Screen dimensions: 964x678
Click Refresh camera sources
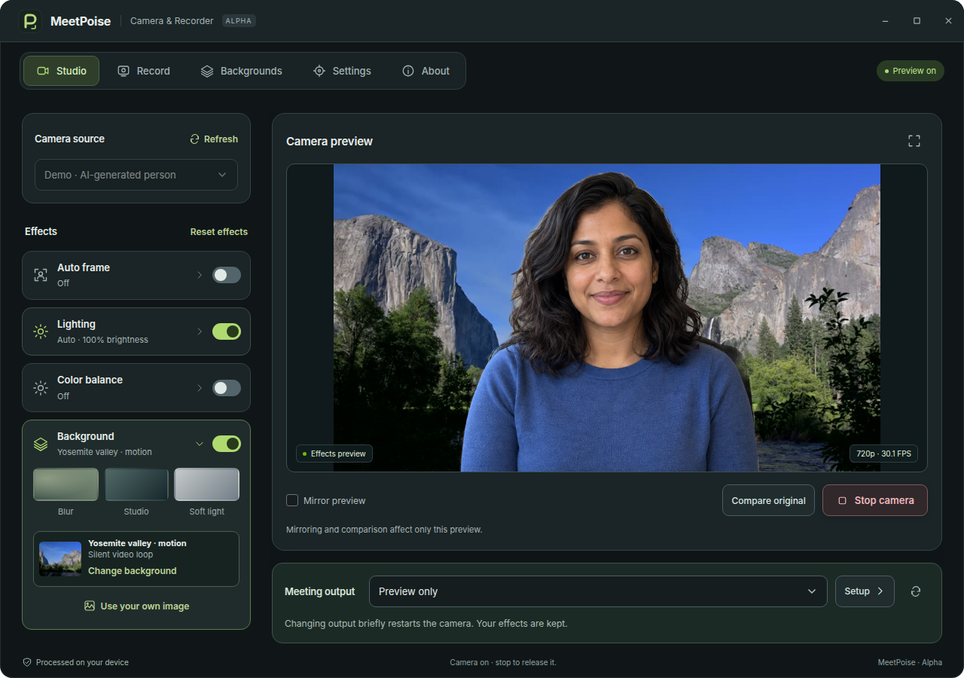tap(214, 139)
